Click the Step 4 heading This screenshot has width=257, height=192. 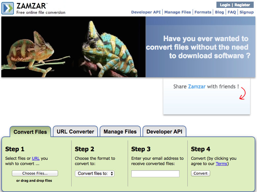point(201,149)
